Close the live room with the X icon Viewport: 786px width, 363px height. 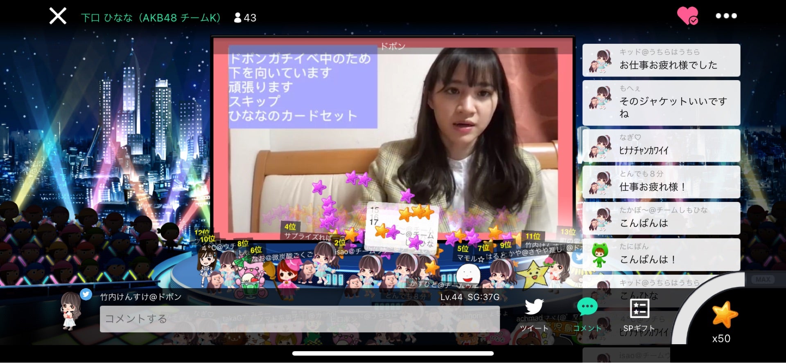pyautogui.click(x=58, y=16)
